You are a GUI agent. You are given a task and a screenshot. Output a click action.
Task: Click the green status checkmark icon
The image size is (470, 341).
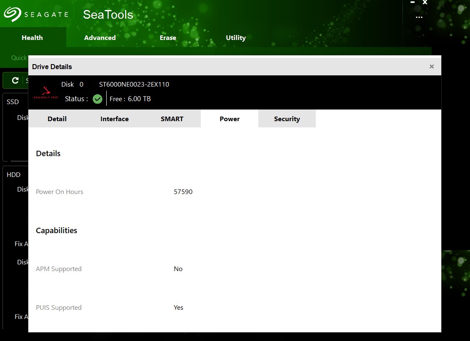pyautogui.click(x=97, y=99)
